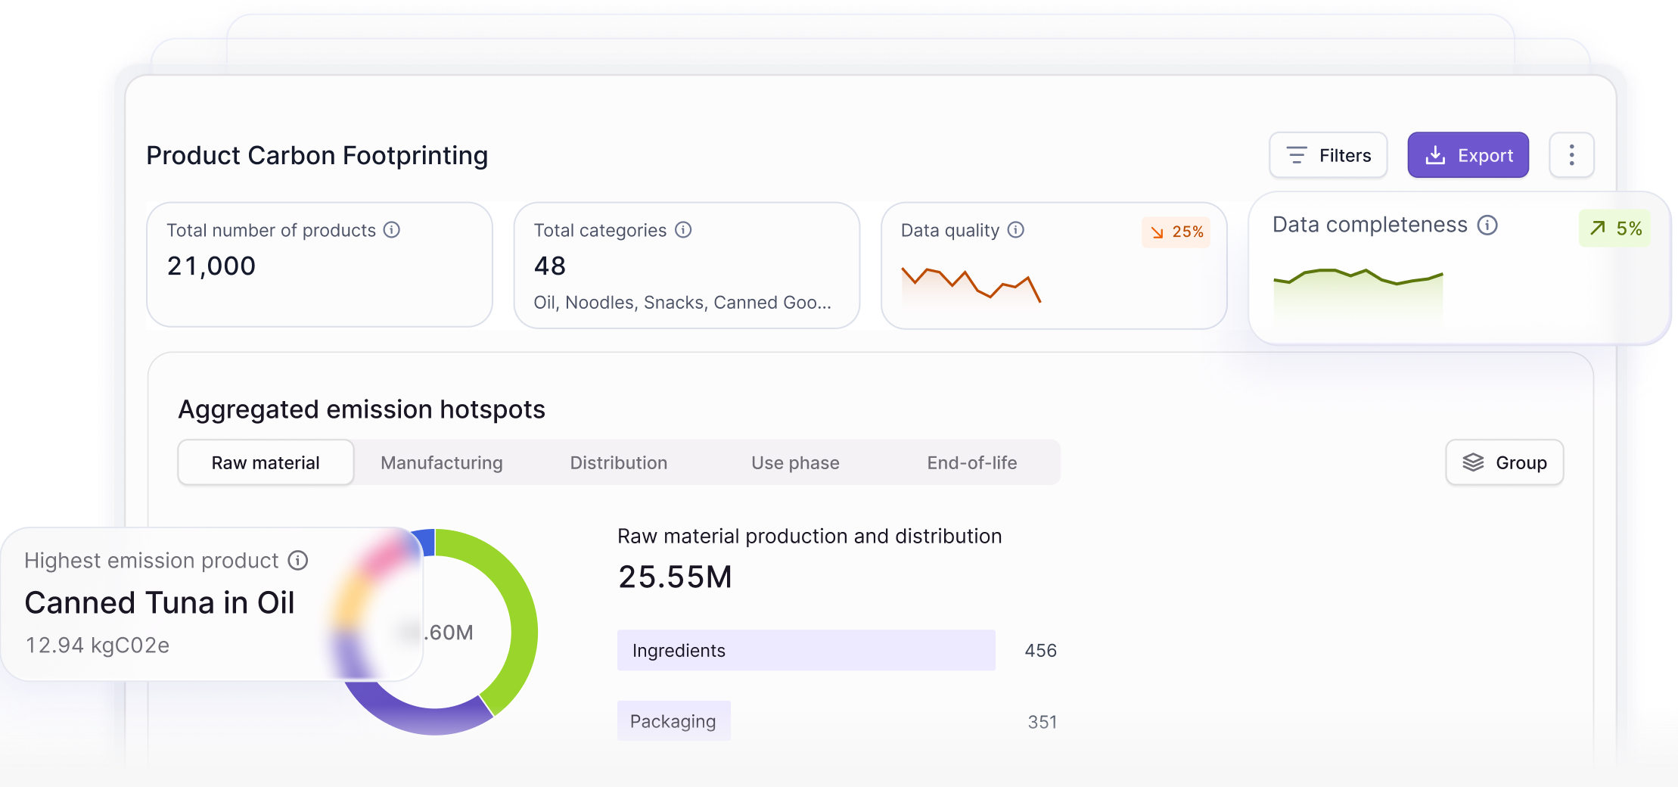
Task: Click the .60M donut center label
Action: click(449, 633)
